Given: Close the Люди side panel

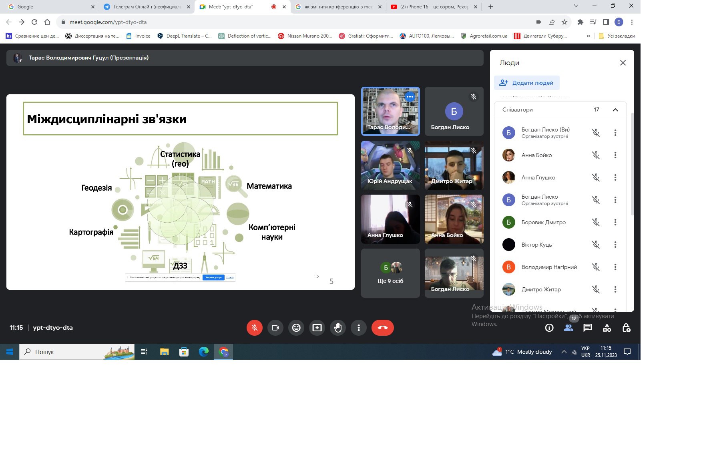Looking at the screenshot, I should 623,63.
